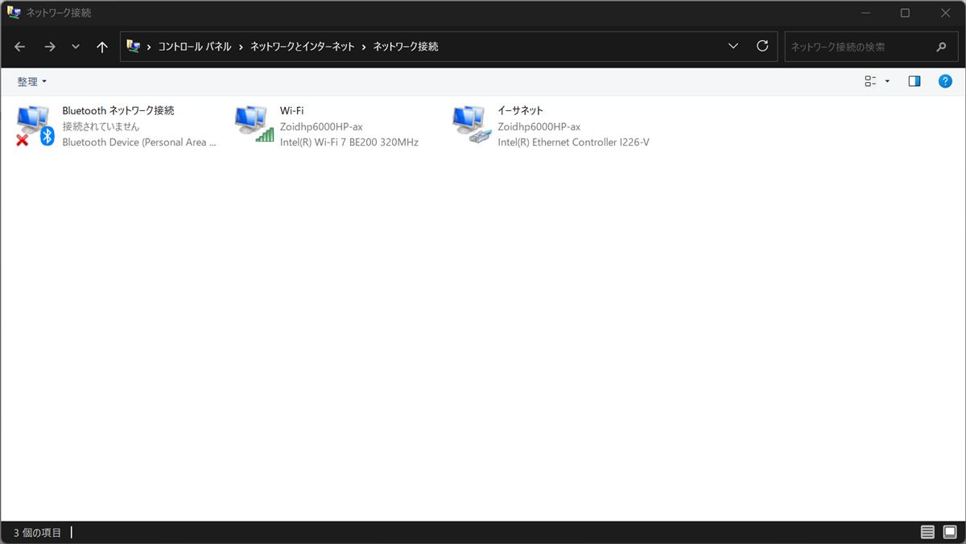Click the ネットワーク接続 breadcrumb segment

coord(406,47)
